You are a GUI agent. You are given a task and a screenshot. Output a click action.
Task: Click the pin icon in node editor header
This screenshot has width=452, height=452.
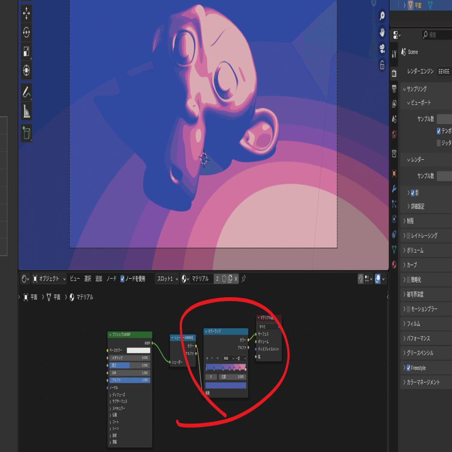244,279
